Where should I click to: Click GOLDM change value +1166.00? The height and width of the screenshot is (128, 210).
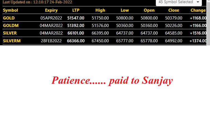click(198, 26)
